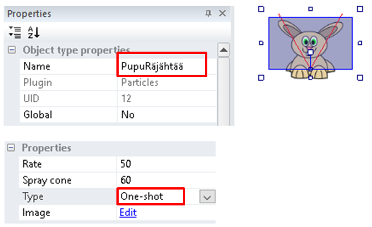
Task: Click the bottom-right resize handle of bunny
Action: click(x=360, y=77)
